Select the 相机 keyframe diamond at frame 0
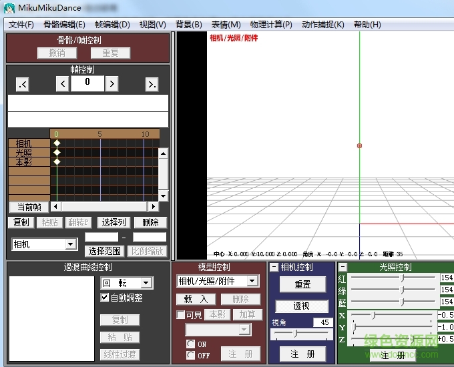This screenshot has width=454, height=367. pos(57,143)
